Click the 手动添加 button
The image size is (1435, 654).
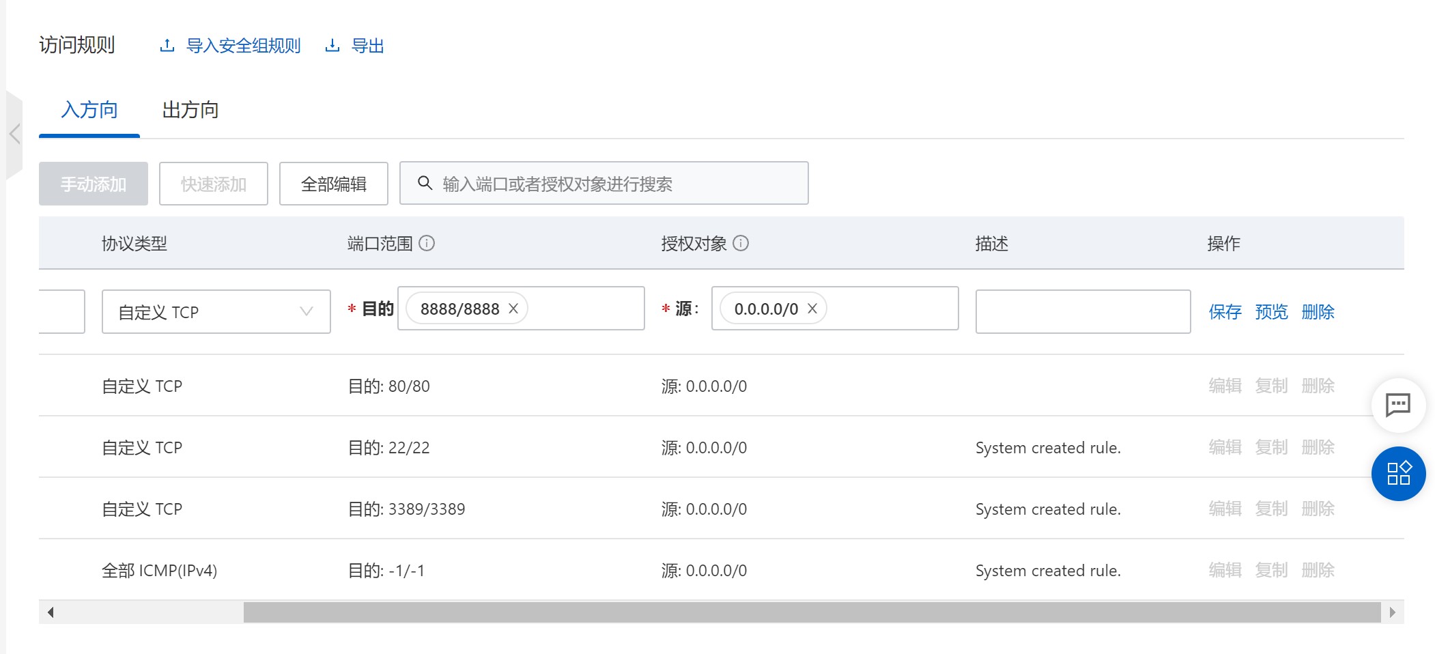94,184
